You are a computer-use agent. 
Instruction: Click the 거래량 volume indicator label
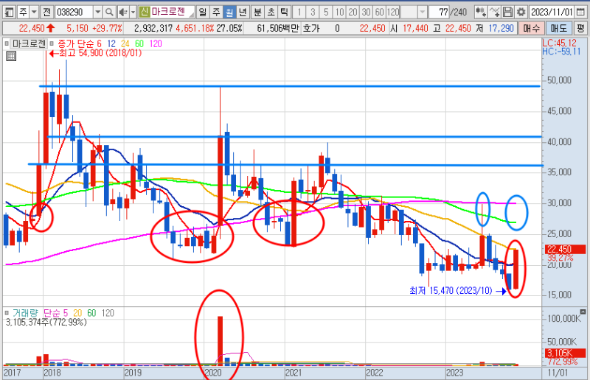tap(25, 313)
